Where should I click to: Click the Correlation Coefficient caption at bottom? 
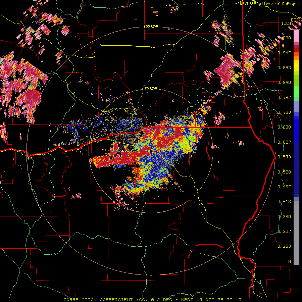tap(153, 300)
